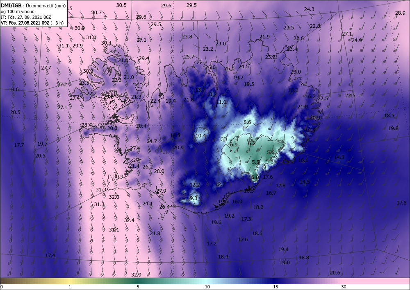
Task: Click the map value 22.2
Action: (91, 94)
